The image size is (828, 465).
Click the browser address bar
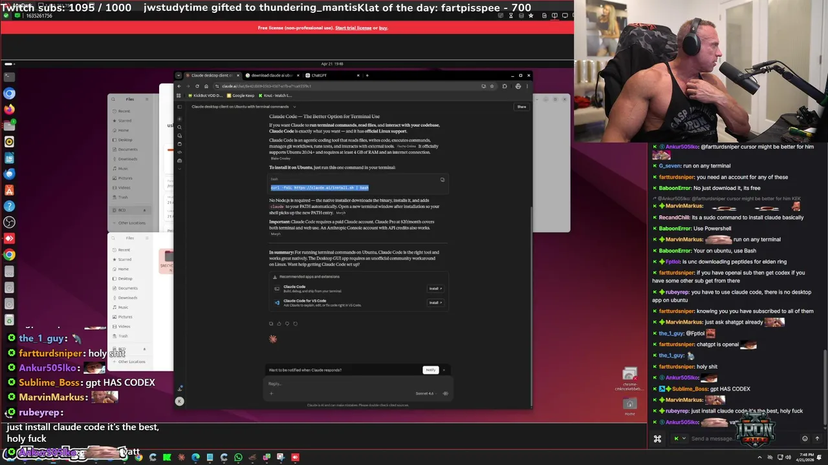click(x=349, y=86)
